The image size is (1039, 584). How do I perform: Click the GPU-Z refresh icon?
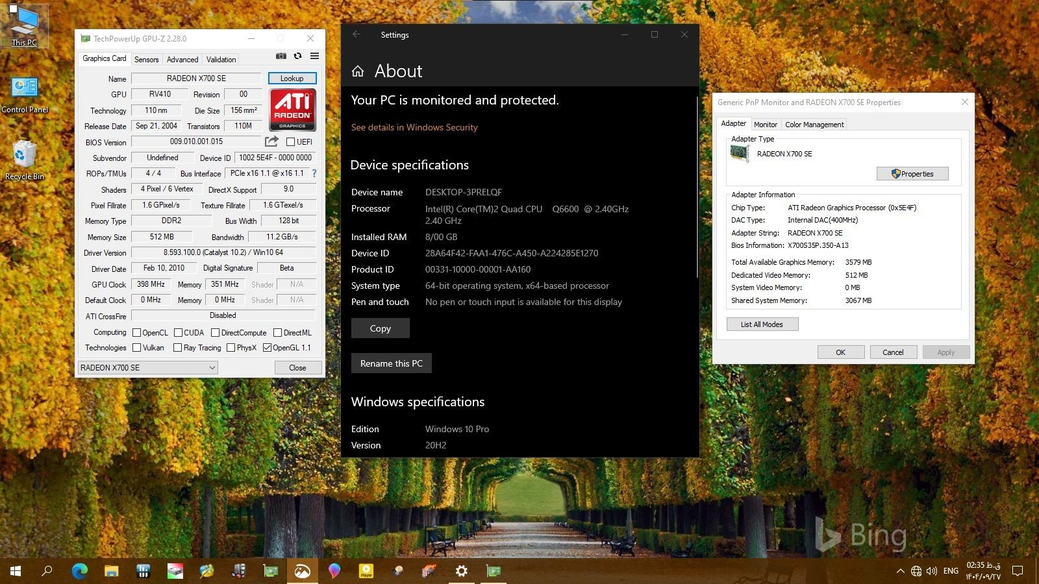297,56
